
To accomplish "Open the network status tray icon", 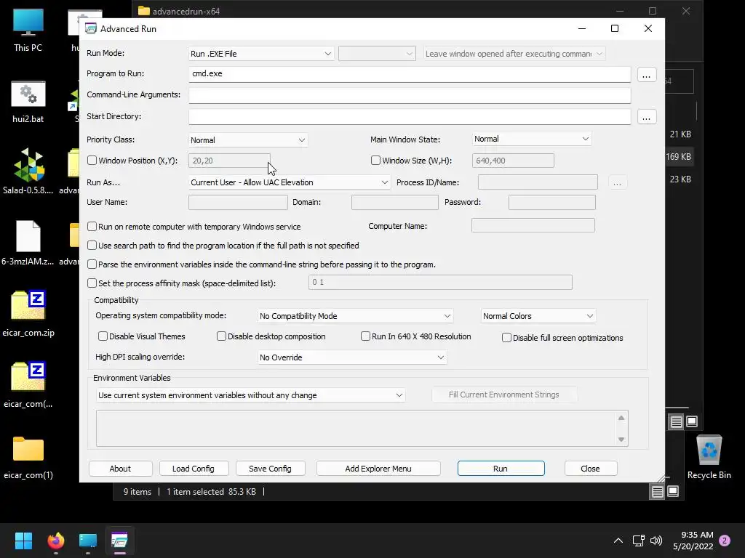I will pyautogui.click(x=639, y=541).
